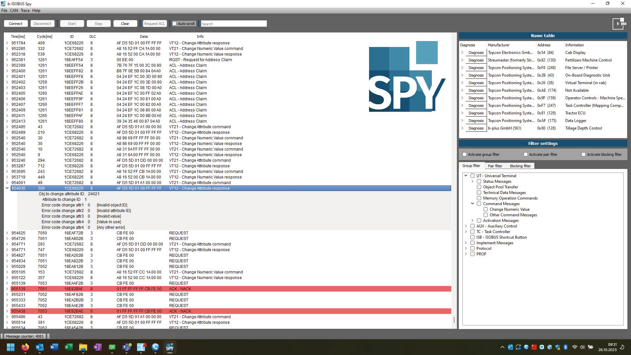Image resolution: width=631 pixels, height=355 pixels.
Task: Click Diagnosis for Tractor ECU row
Action: [x=476, y=113]
